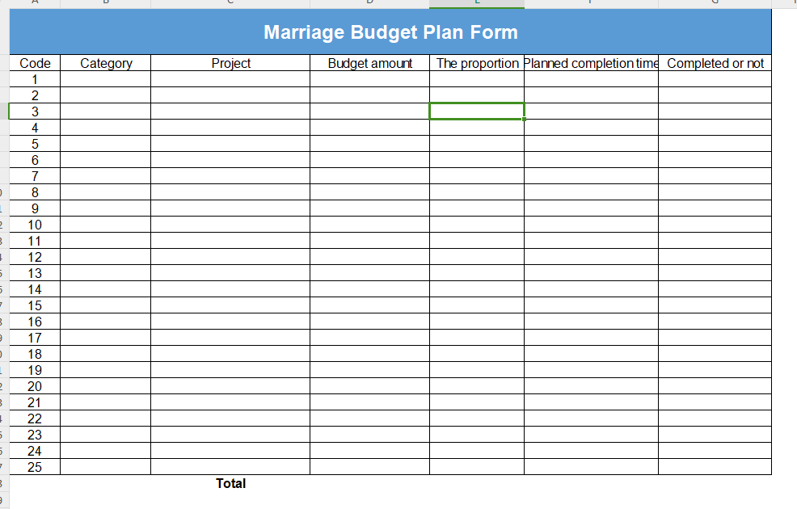Select Budget amount cell in the Total row
Screen dimensions: 797x509
pyautogui.click(x=369, y=483)
